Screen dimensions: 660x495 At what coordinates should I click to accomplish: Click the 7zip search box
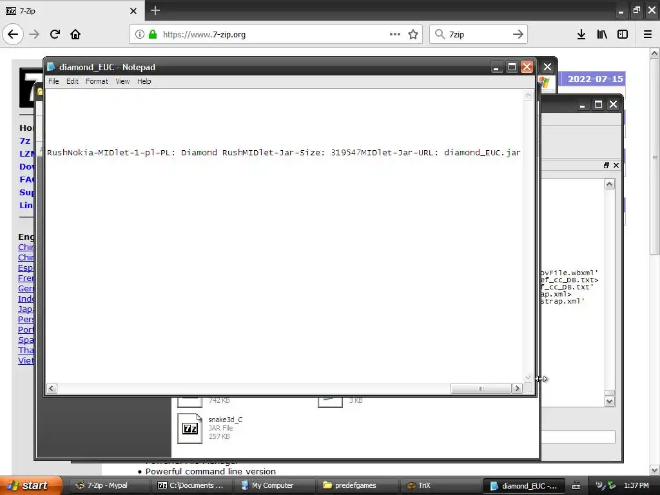coord(478,35)
